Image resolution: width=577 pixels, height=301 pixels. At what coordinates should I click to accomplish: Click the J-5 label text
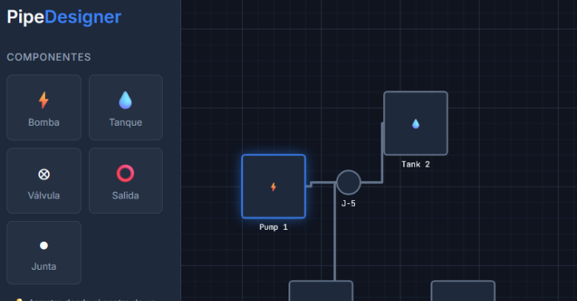pyautogui.click(x=348, y=203)
